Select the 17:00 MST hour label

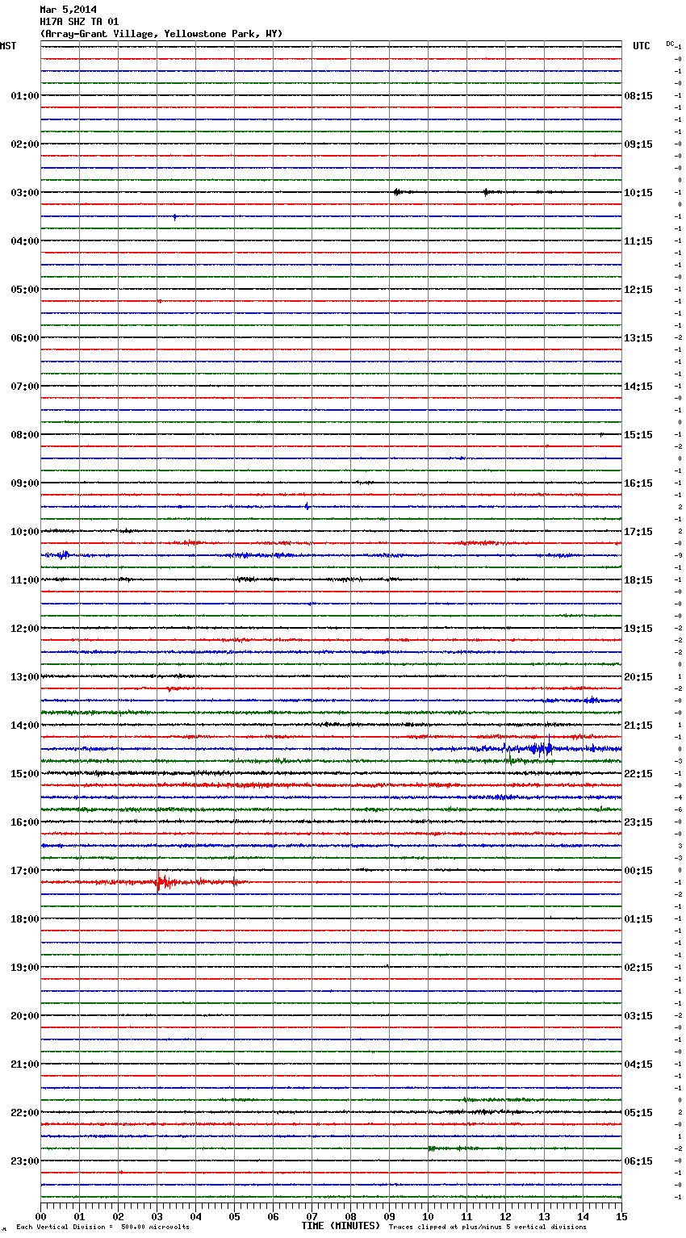tap(24, 871)
